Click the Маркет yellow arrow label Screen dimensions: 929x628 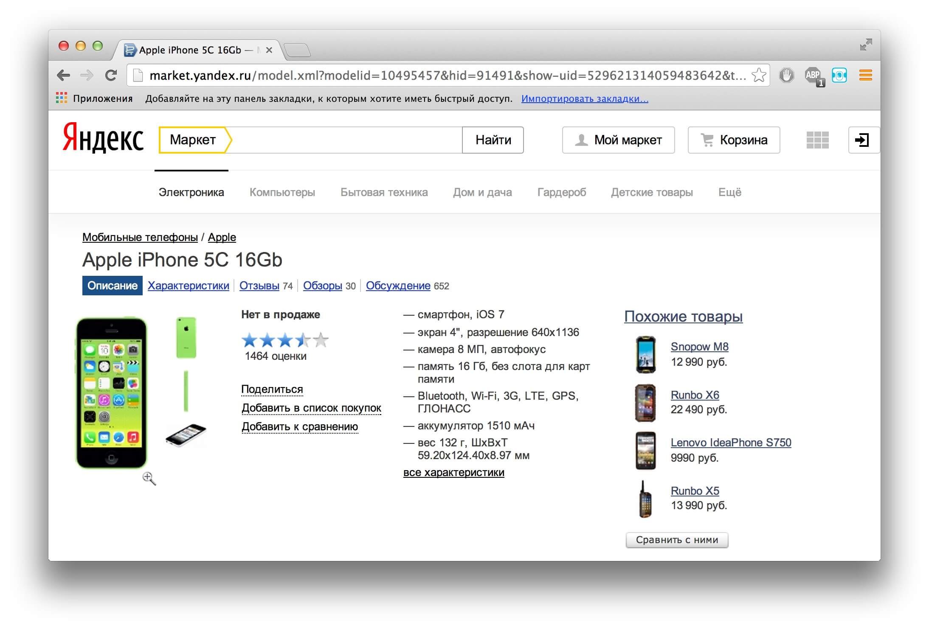coord(195,140)
